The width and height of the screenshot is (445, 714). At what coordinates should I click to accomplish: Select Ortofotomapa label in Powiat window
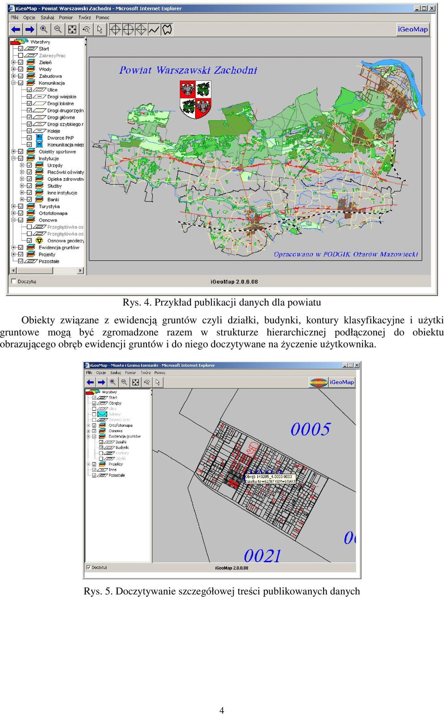pos(53,213)
